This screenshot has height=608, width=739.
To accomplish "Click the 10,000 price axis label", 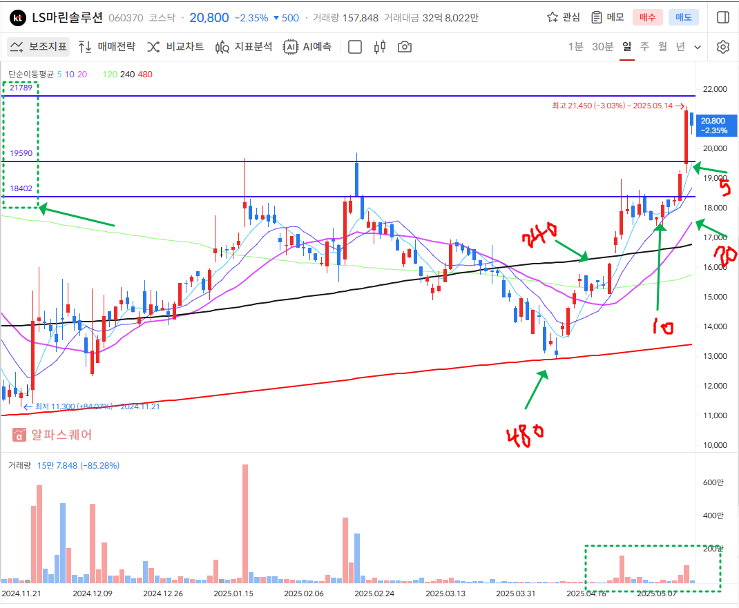I will (715, 445).
